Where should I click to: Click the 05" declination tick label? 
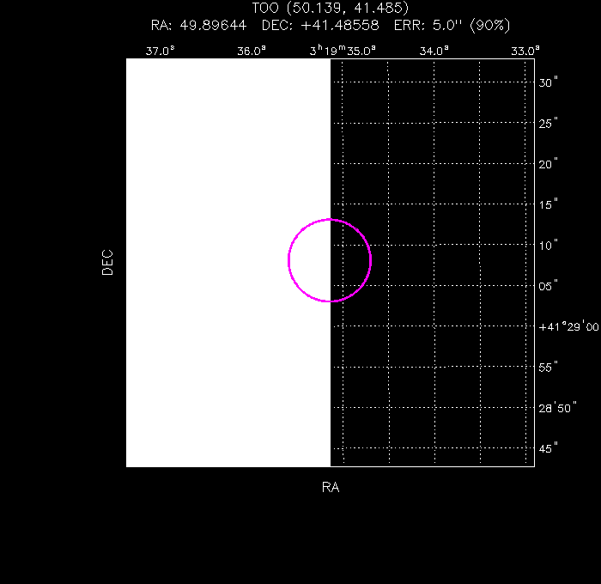click(x=548, y=286)
